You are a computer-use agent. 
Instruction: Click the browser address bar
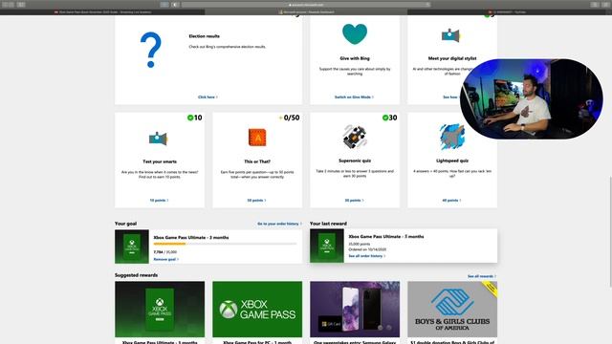[306, 5]
